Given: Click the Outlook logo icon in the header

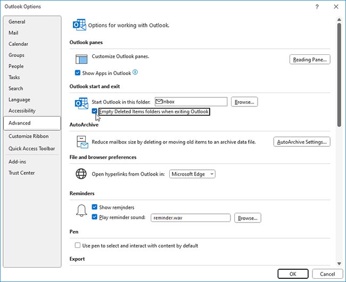Looking at the screenshot, I should coord(79,25).
